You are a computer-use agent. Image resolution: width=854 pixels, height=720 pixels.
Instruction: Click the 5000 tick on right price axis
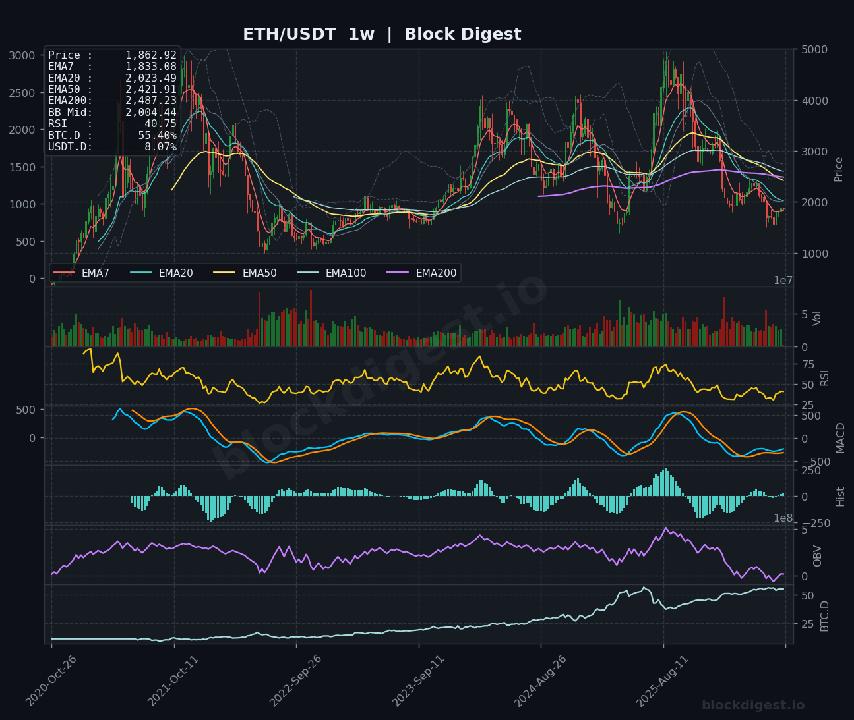coord(815,49)
